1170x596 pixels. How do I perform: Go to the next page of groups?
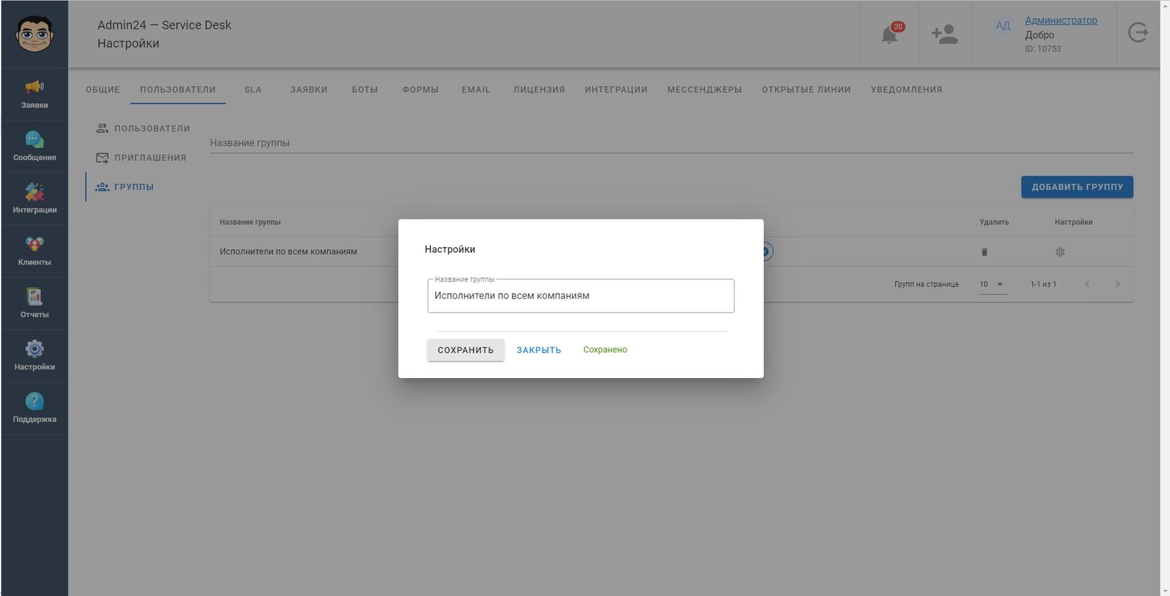[1117, 284]
